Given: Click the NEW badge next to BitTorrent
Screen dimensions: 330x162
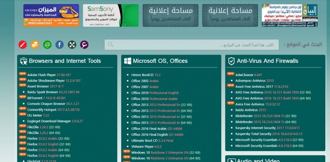Looking at the screenshot, I should click(22, 97).
